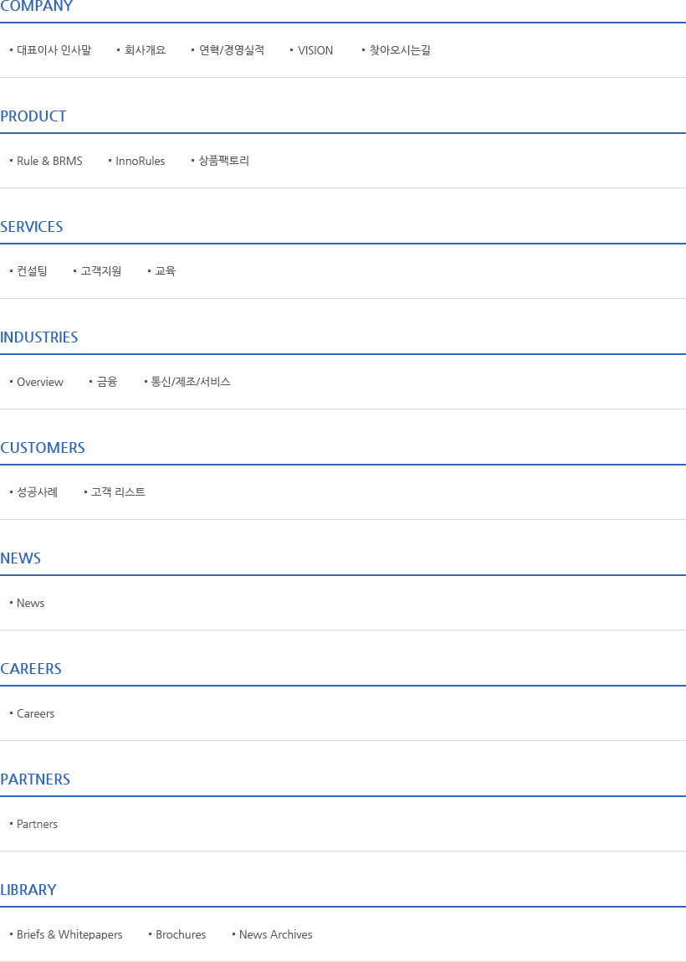Open the 금융 industry link
The height and width of the screenshot is (962, 686).
(106, 382)
